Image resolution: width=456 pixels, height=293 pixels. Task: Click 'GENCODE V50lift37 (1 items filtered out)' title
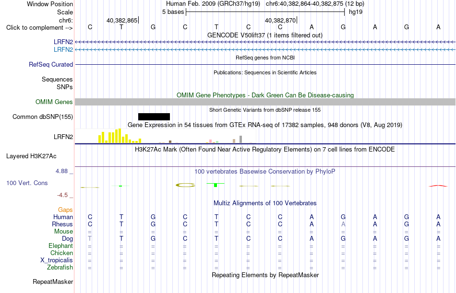265,35
